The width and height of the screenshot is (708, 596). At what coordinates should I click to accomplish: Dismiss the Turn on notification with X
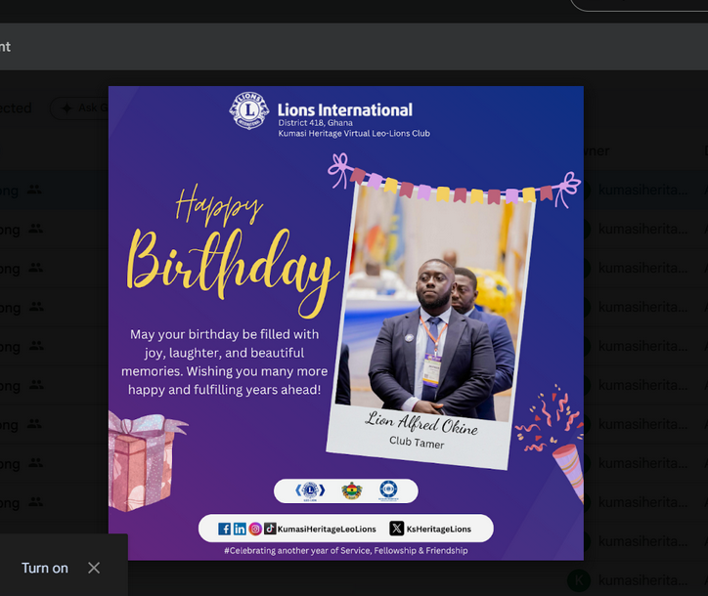click(94, 568)
